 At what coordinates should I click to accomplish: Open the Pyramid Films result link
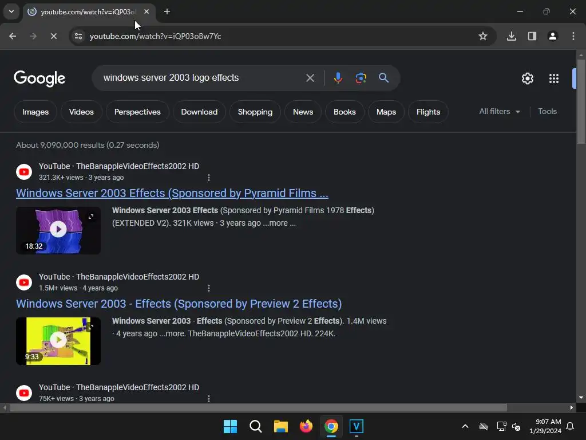172,193
